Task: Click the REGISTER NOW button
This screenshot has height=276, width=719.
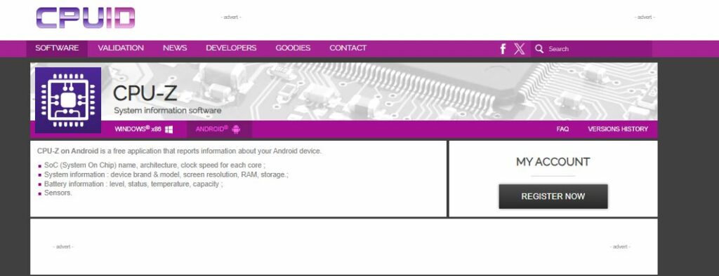Action: point(553,196)
